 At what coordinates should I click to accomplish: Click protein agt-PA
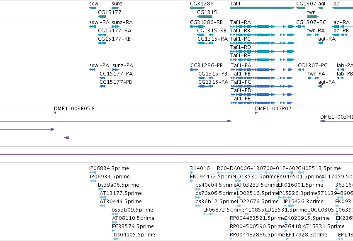pyautogui.click(x=327, y=82)
